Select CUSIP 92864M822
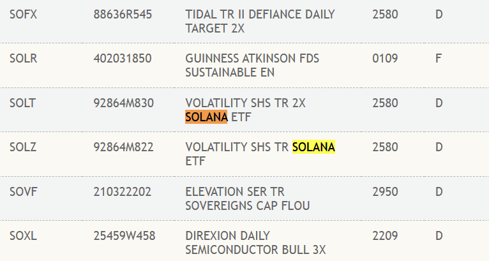489x261 pixels. pos(123,148)
